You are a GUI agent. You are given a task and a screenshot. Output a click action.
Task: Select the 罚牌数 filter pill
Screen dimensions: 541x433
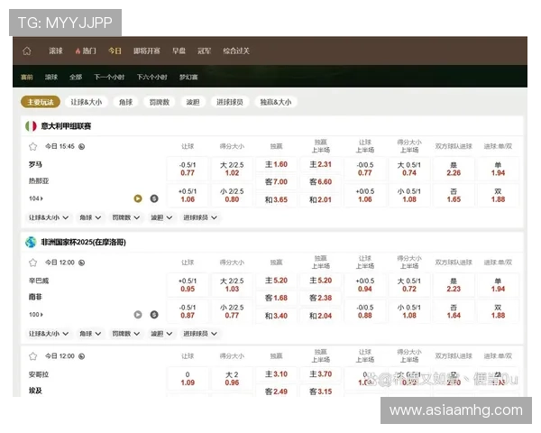159,102
